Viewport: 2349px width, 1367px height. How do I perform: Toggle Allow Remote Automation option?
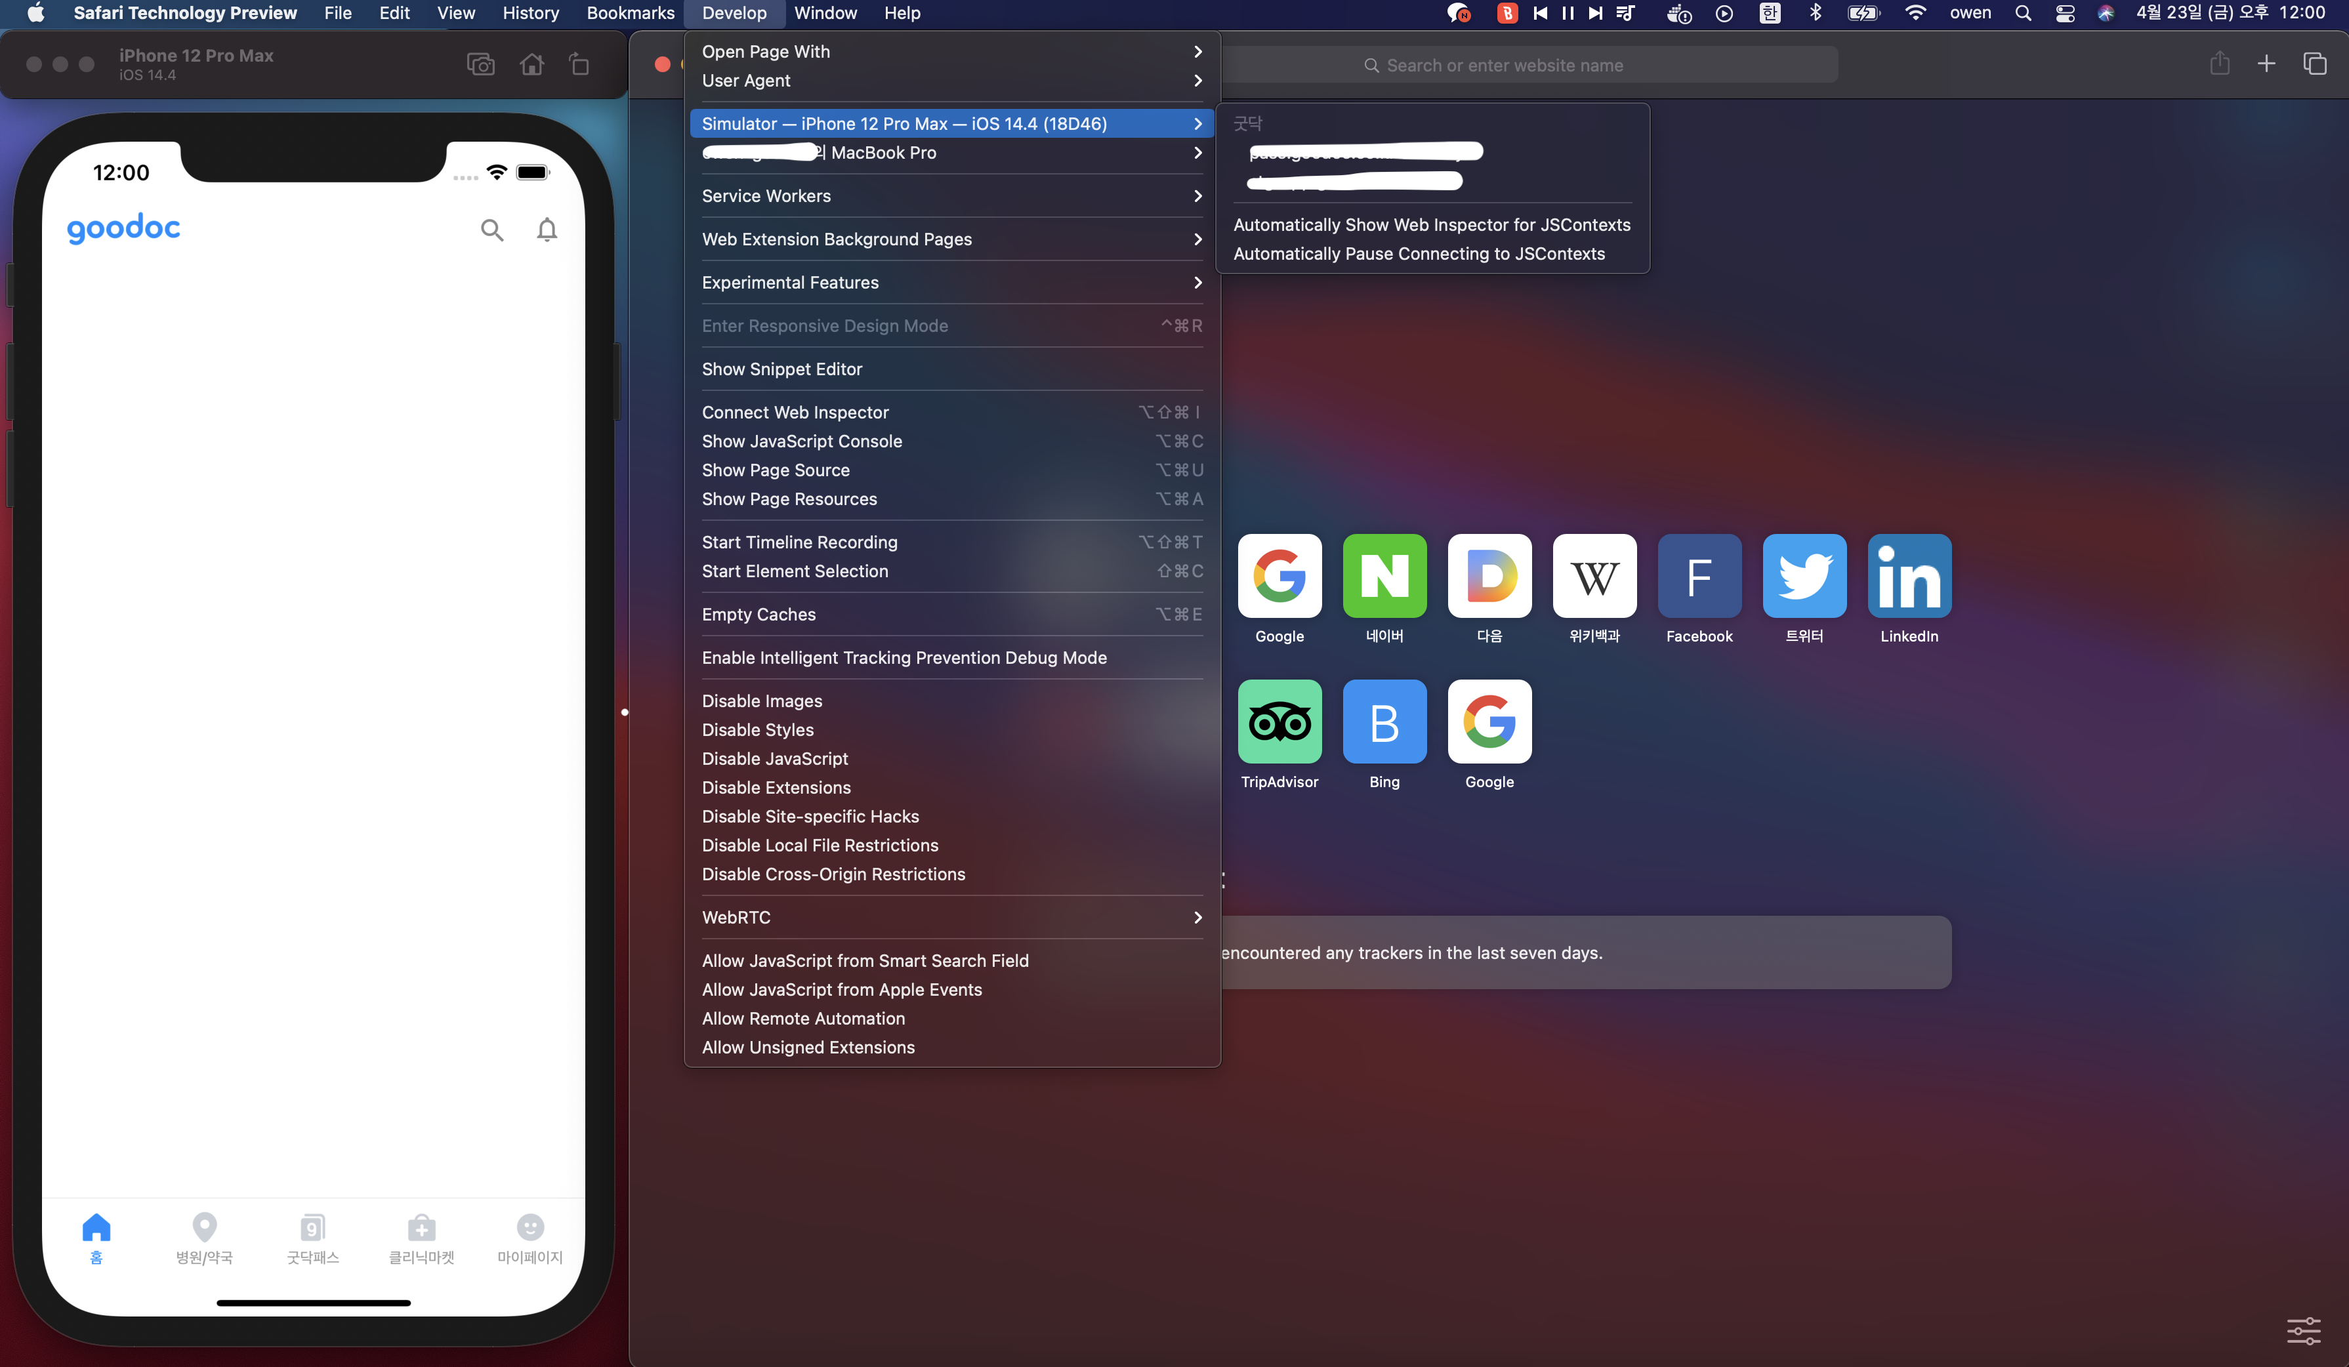click(x=802, y=1019)
